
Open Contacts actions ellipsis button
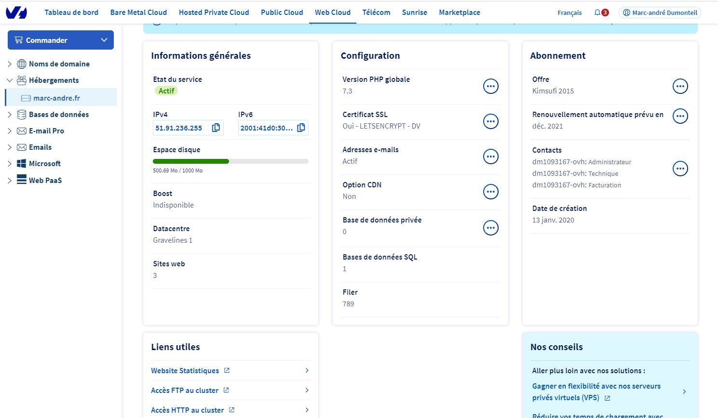(x=680, y=169)
